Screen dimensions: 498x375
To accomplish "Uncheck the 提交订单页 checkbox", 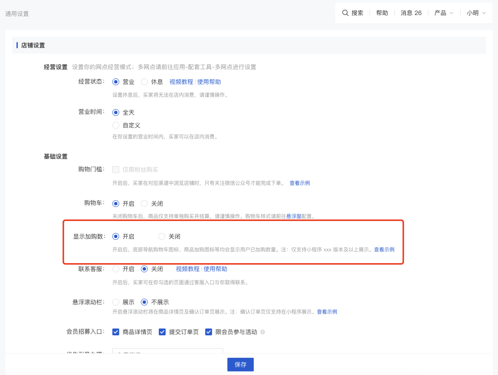I will [162, 332].
